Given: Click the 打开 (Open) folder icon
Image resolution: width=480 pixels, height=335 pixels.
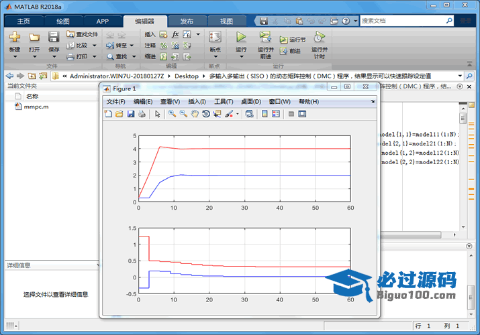Looking at the screenshot, I should (x=34, y=38).
